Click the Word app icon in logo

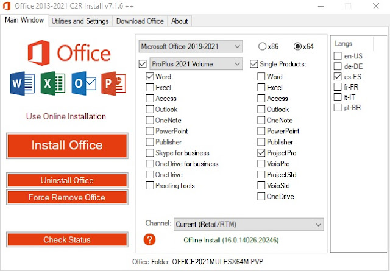click(x=23, y=83)
